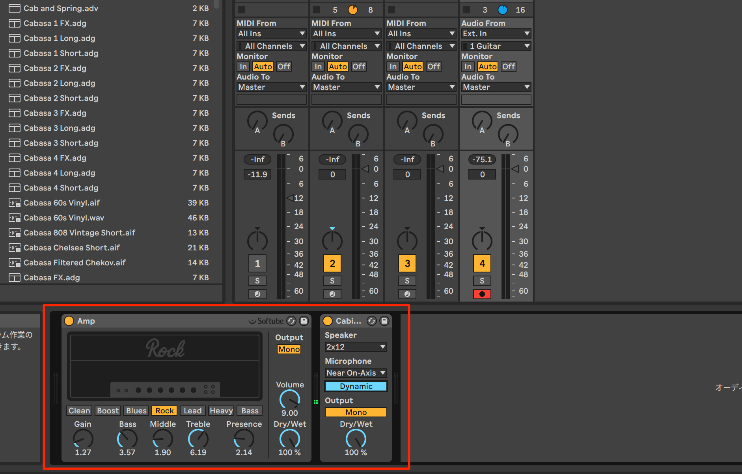This screenshot has width=742, height=474.
Task: Set track 1 monitor to In
Action: (x=243, y=67)
